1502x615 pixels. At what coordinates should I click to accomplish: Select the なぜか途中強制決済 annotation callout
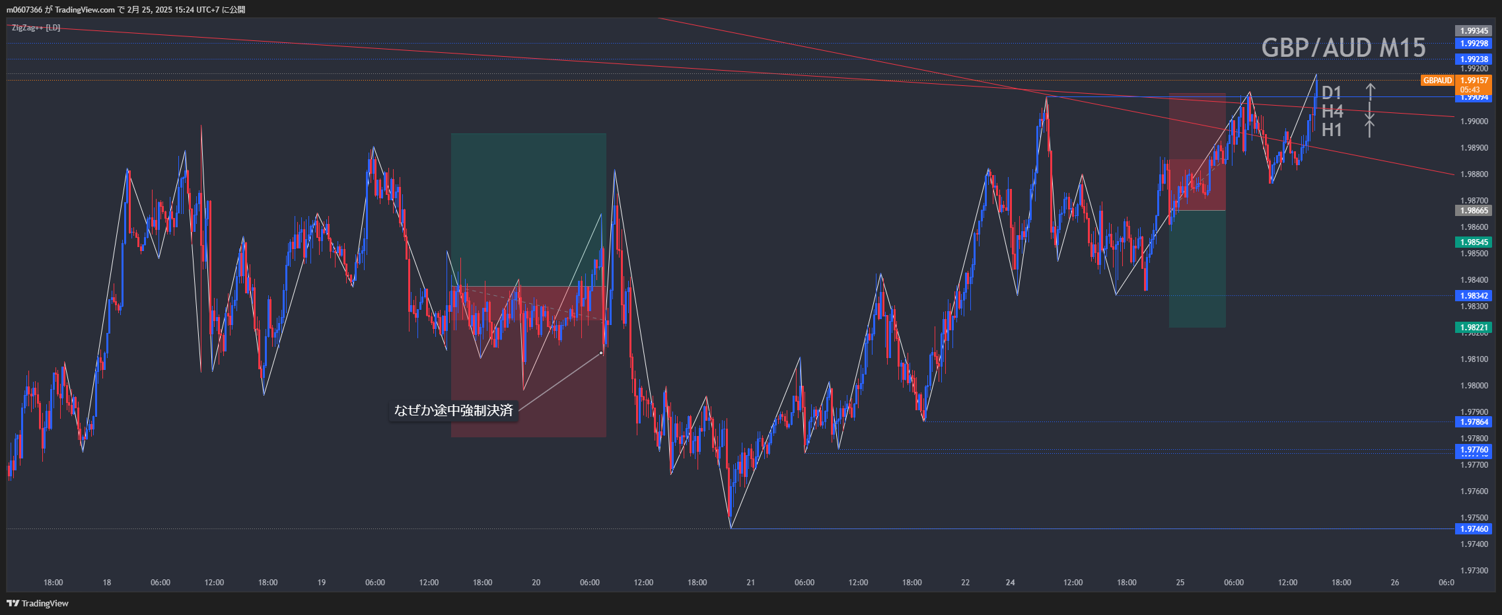(x=453, y=410)
